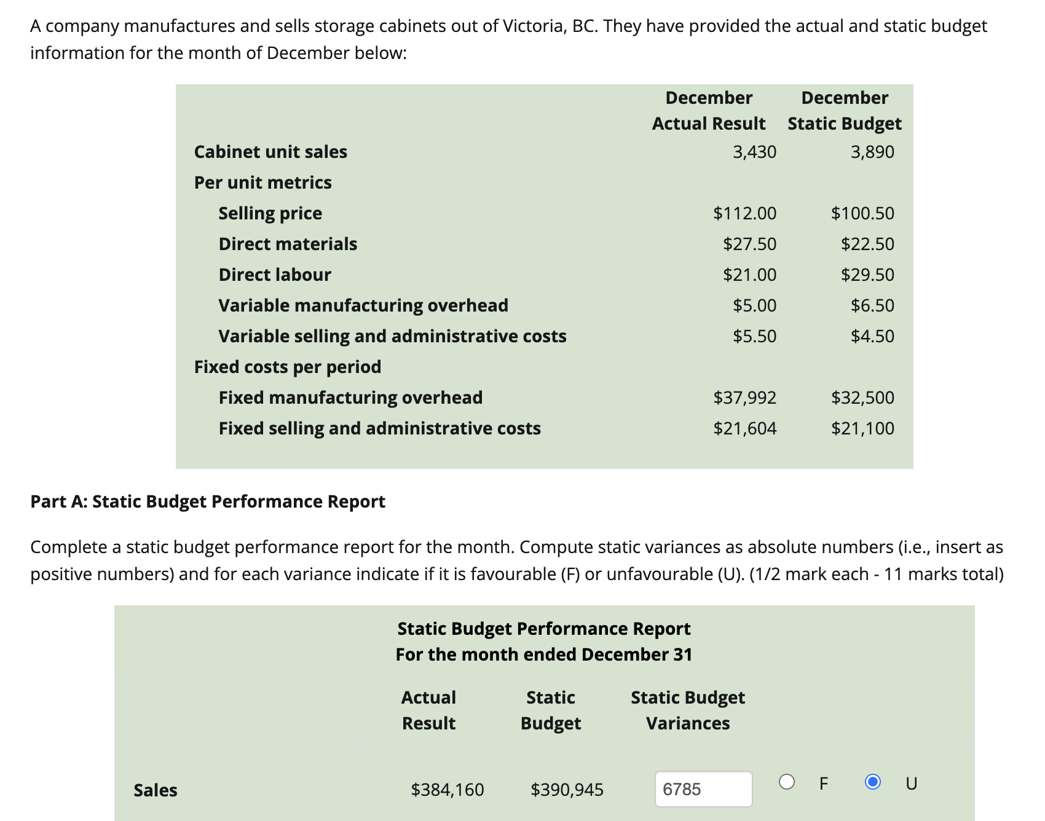Click budgeted direct materials $22.50
This screenshot has width=1045, height=821.
pos(868,244)
